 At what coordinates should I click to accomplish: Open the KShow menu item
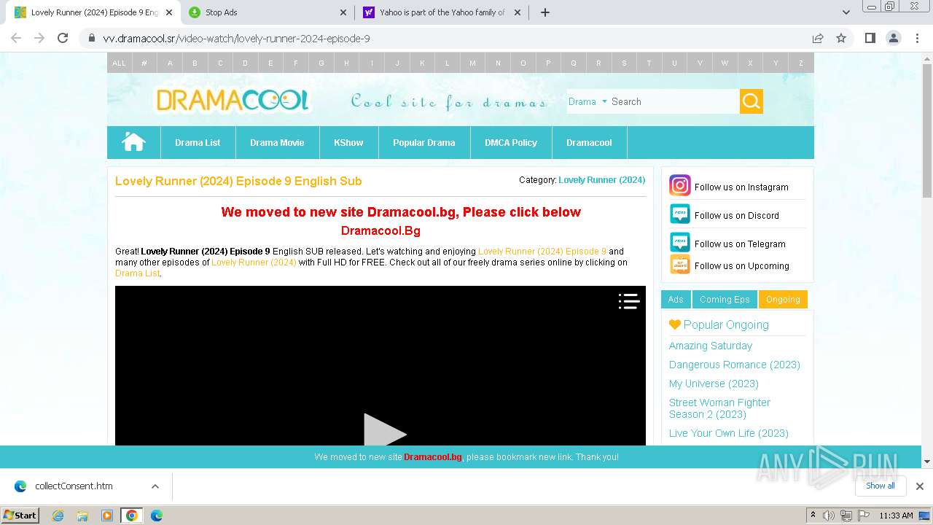coord(348,142)
